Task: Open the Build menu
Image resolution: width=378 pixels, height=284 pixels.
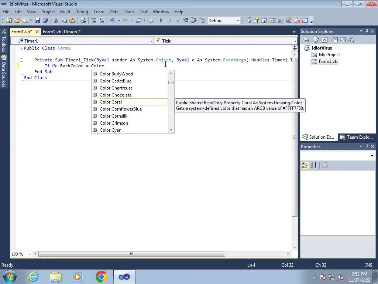Action: tap(65, 12)
